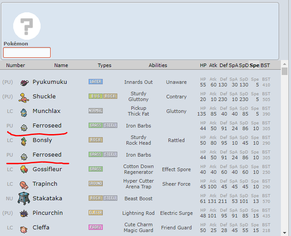Select Munchlax from the list
This screenshot has width=291, height=236.
(x=140, y=111)
